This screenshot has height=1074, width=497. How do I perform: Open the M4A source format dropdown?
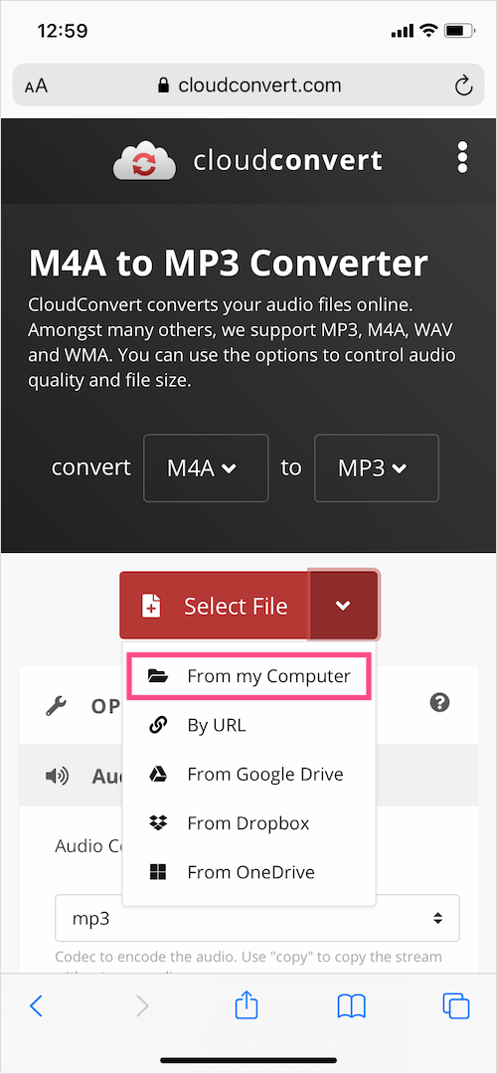coord(206,467)
